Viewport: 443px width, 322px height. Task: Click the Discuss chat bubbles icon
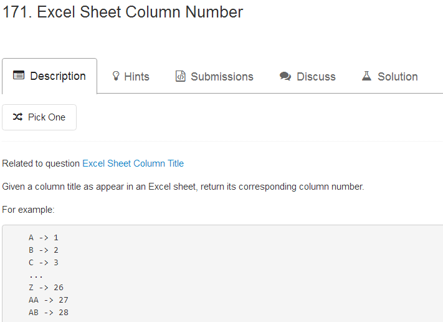[285, 76]
